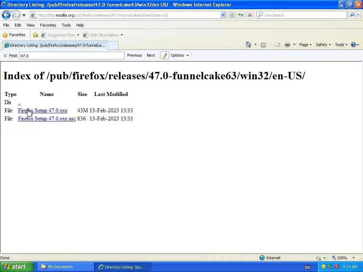Click the on-screen keyboard taskbar icon
This screenshot has width=363, height=272.
308,267
